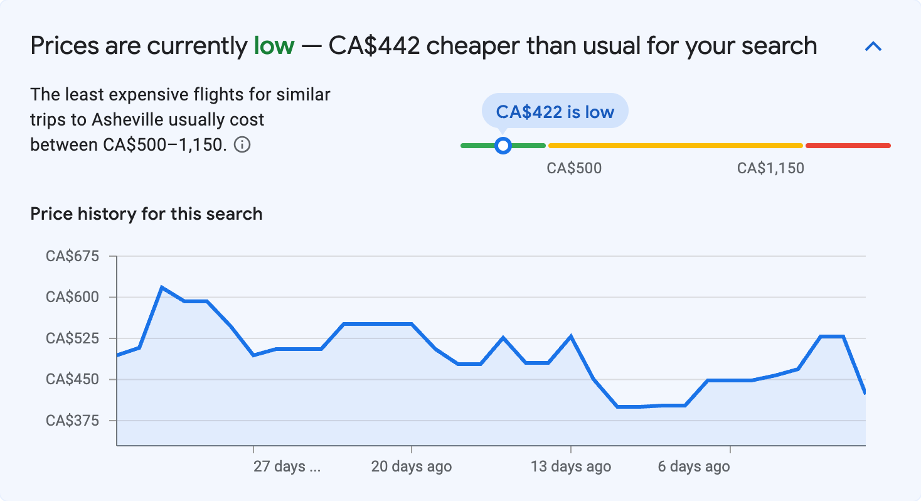Viewport: 921px width, 501px height.
Task: Click the red high-price segment
Action: 847,145
